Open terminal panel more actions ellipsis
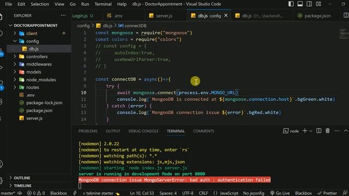 [x=337, y=131]
